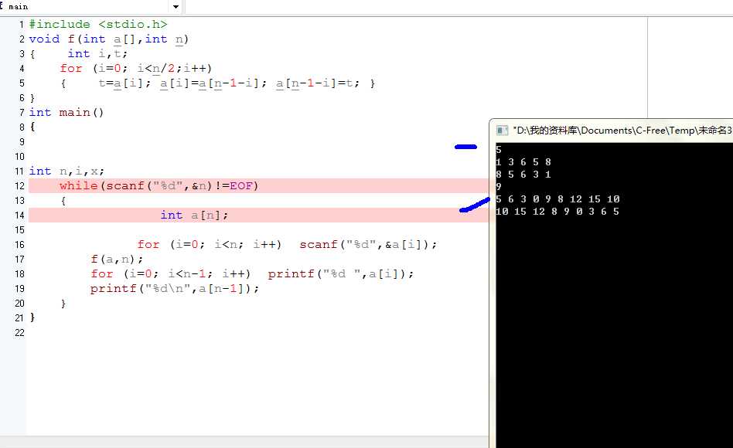
Task: Click line number 14 in the gutter
Action: (x=19, y=216)
